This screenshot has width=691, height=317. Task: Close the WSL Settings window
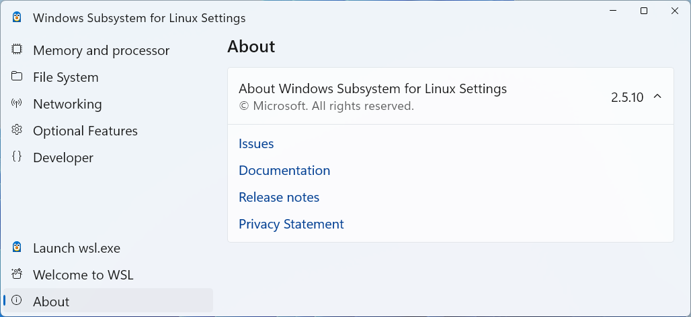675,11
